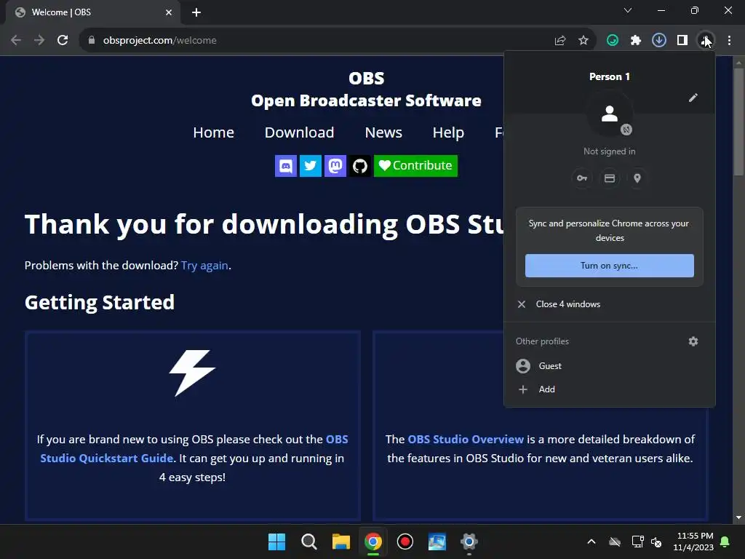Click the Welcome | OBS tab
The width and height of the screenshot is (745, 559).
92,12
